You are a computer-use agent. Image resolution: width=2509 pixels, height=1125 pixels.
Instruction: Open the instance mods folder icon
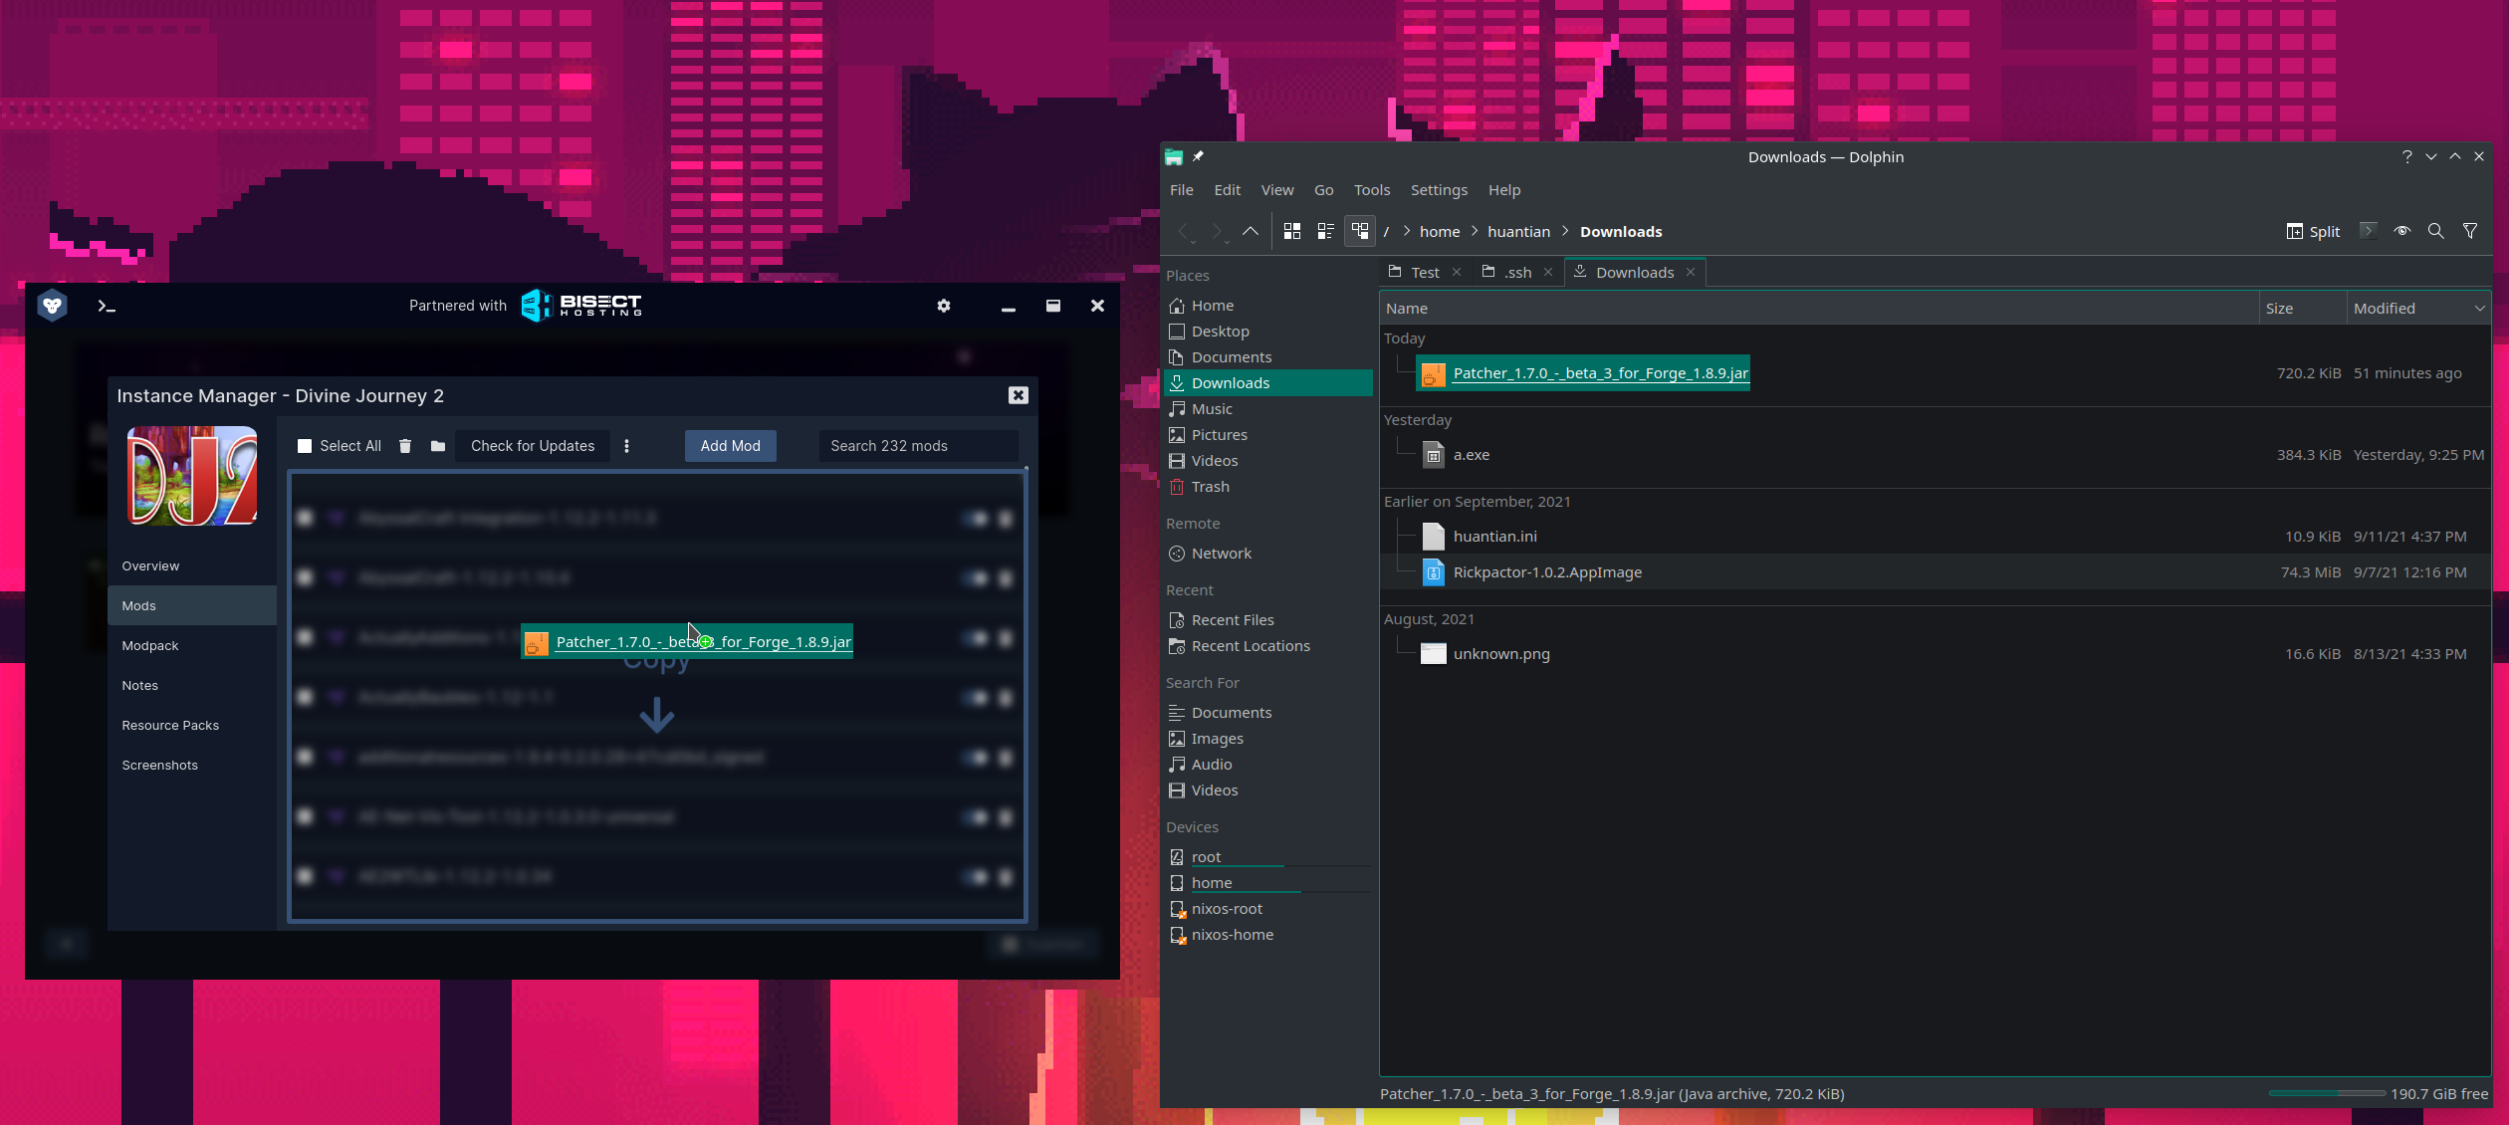click(437, 446)
